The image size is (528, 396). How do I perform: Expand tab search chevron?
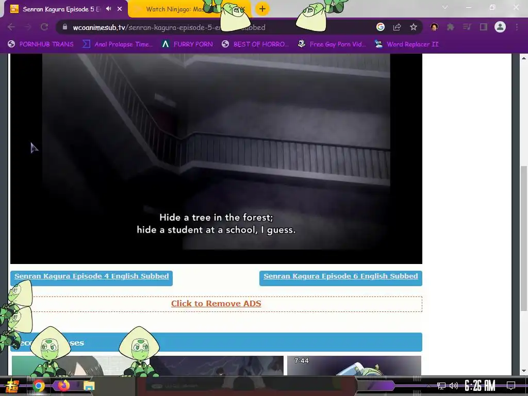[445, 7]
